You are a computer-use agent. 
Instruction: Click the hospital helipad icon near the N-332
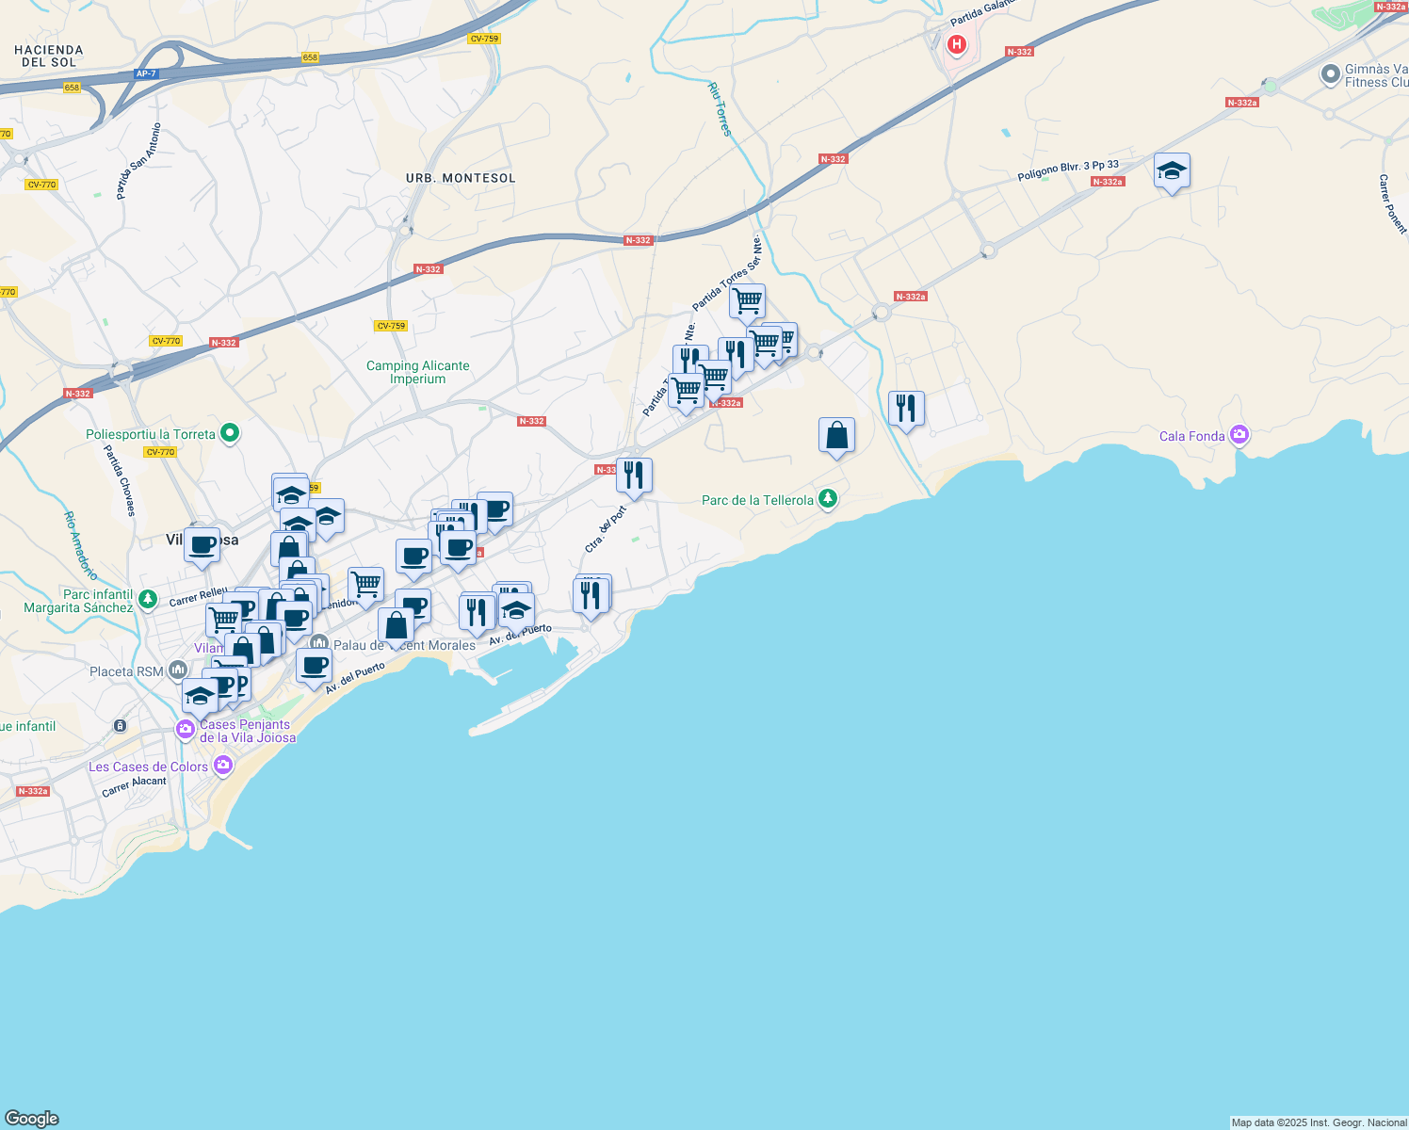957,43
